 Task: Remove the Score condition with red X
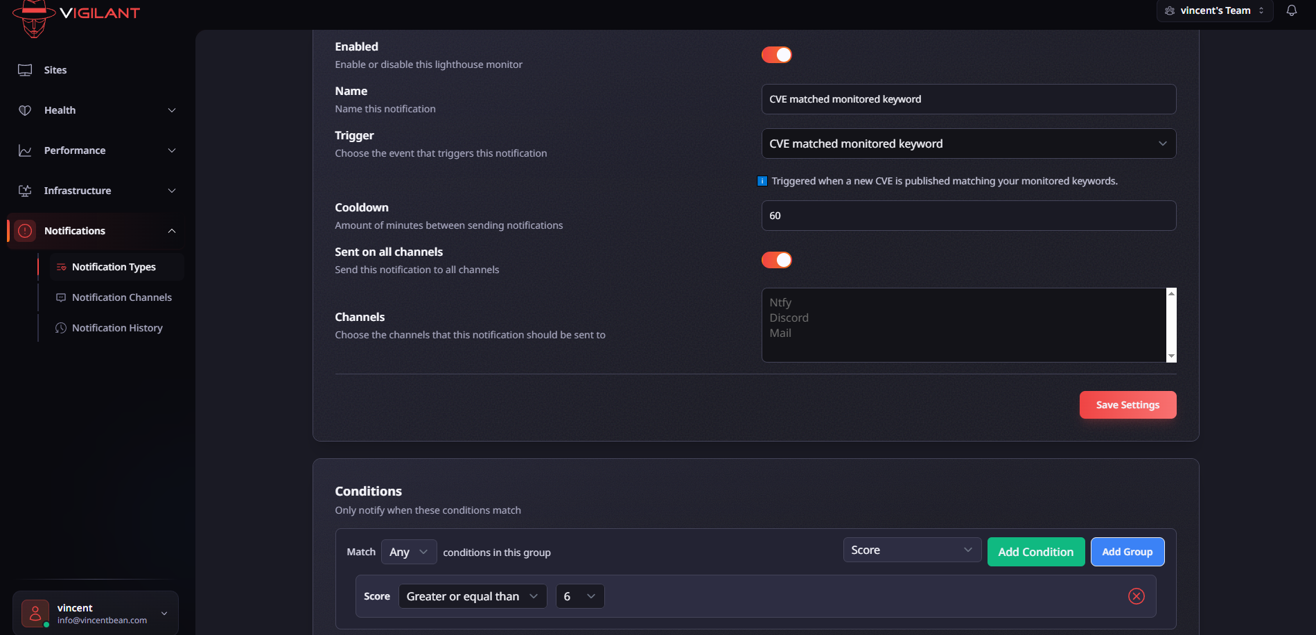coord(1136,596)
